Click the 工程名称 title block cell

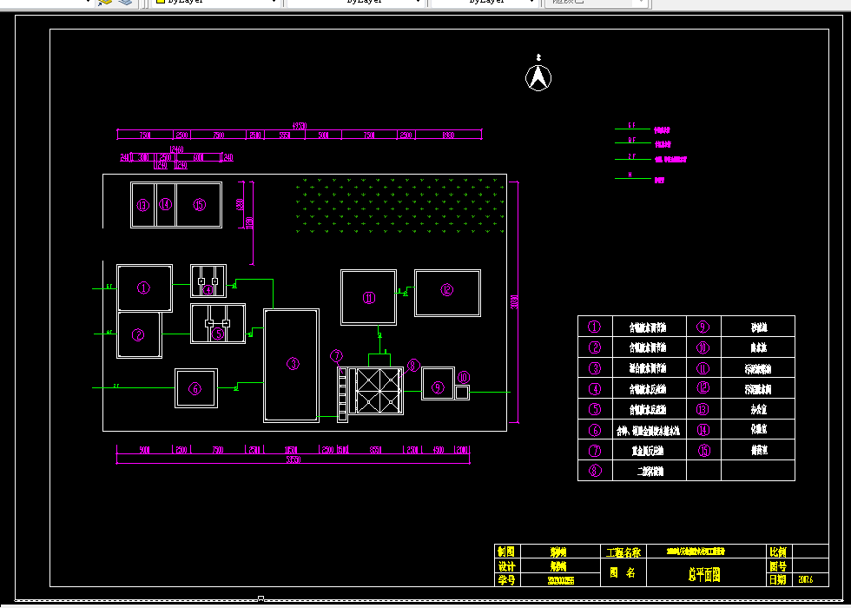pyautogui.click(x=623, y=552)
